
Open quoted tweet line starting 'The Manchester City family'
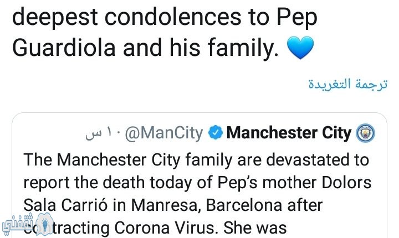point(196,161)
